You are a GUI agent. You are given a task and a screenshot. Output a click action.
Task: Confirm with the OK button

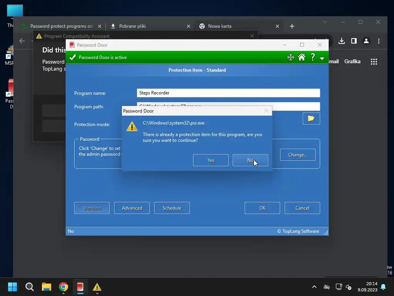[x=262, y=208]
